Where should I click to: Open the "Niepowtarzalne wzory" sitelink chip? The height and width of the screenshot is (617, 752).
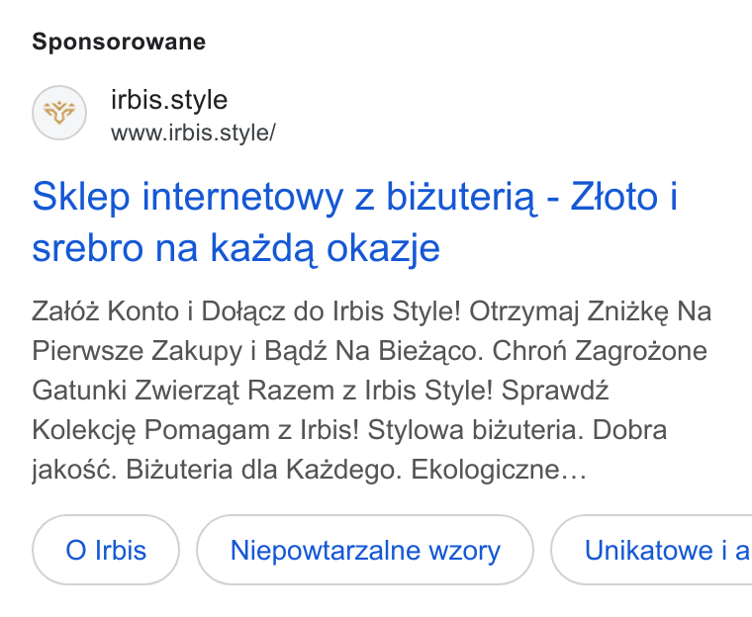tap(365, 550)
